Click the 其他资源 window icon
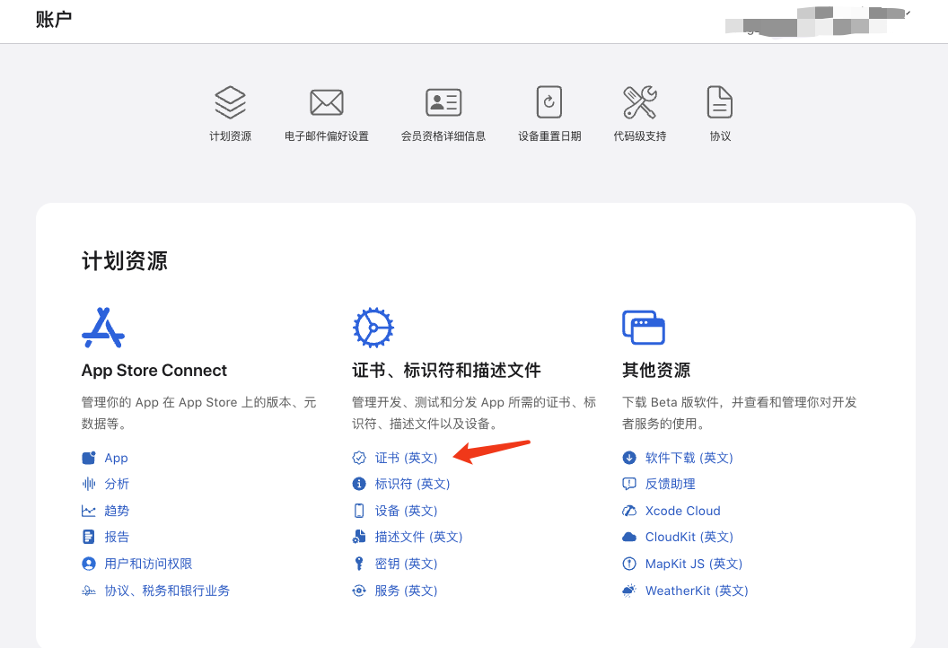The height and width of the screenshot is (648, 948). [x=644, y=328]
